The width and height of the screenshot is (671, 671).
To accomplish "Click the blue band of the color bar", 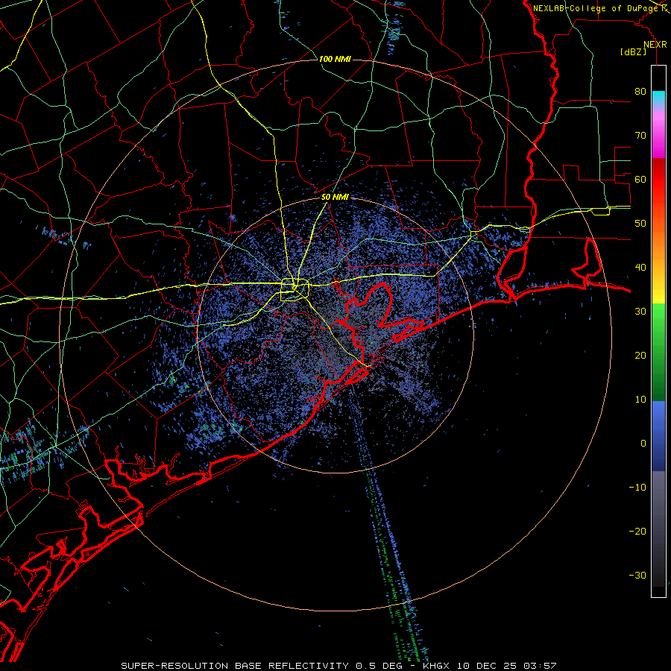I will [658, 436].
